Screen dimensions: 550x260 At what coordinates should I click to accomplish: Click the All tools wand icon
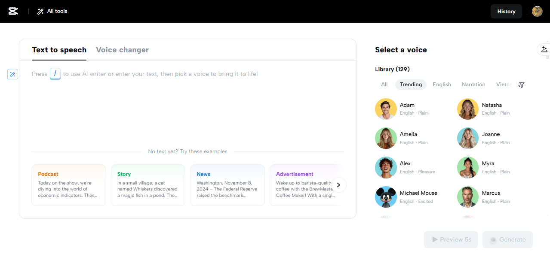tap(40, 11)
